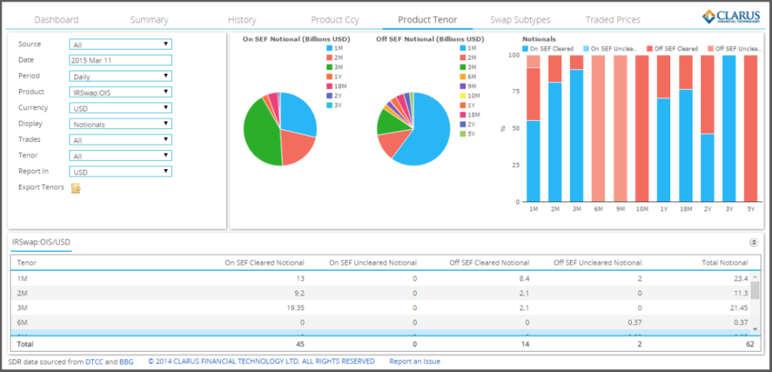Click the 1M blue swatch in Off SEF legend

pos(461,48)
